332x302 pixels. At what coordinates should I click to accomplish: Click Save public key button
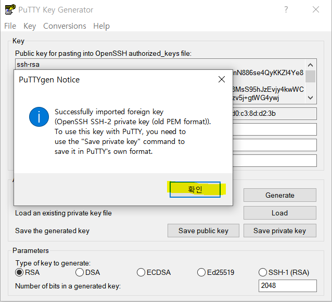click(203, 231)
